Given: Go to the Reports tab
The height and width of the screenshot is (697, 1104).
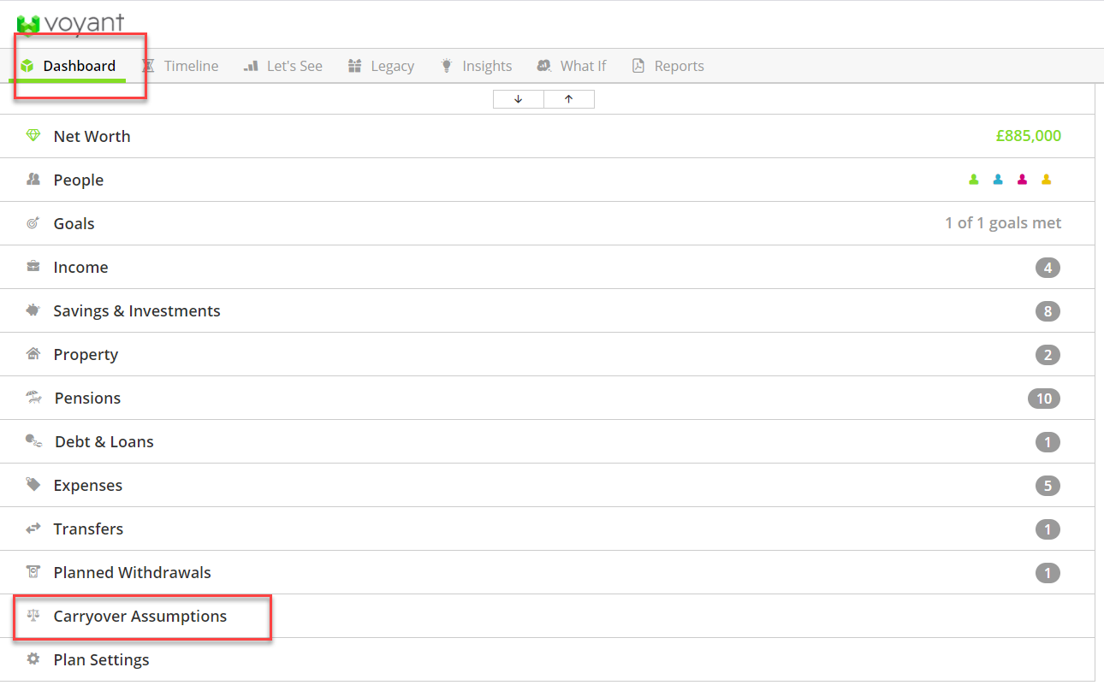Looking at the screenshot, I should 668,66.
